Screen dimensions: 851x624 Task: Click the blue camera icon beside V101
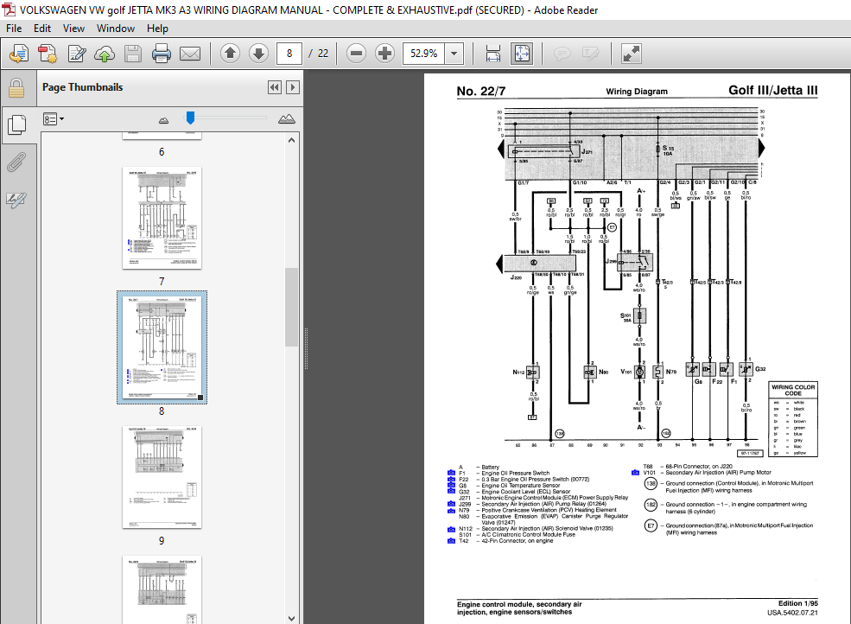635,473
